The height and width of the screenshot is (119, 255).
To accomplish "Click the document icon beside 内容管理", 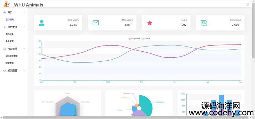I will point(5,49).
